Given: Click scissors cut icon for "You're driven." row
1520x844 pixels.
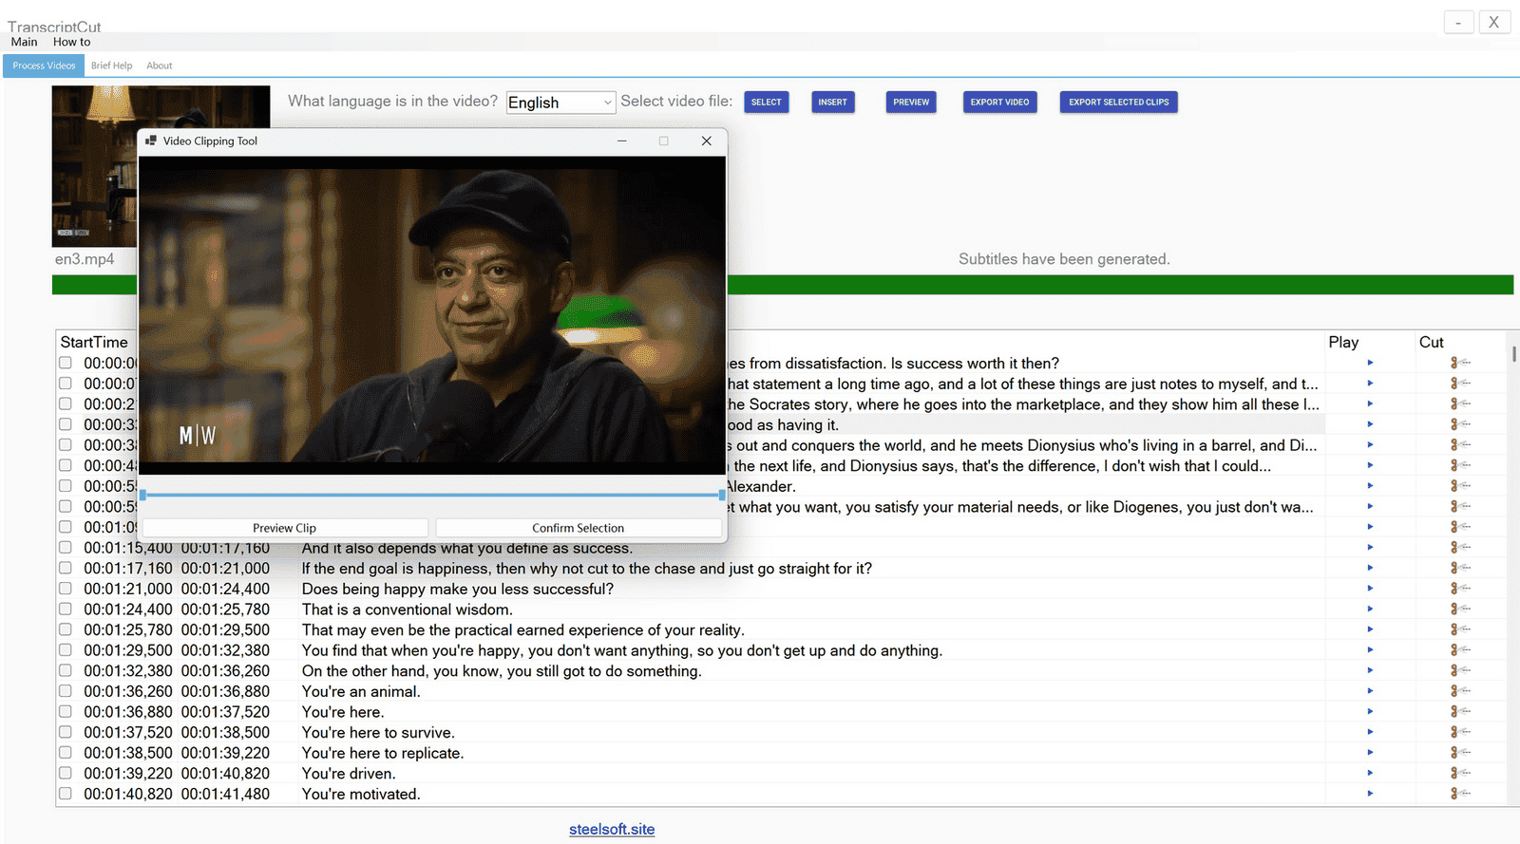Looking at the screenshot, I should [x=1459, y=773].
